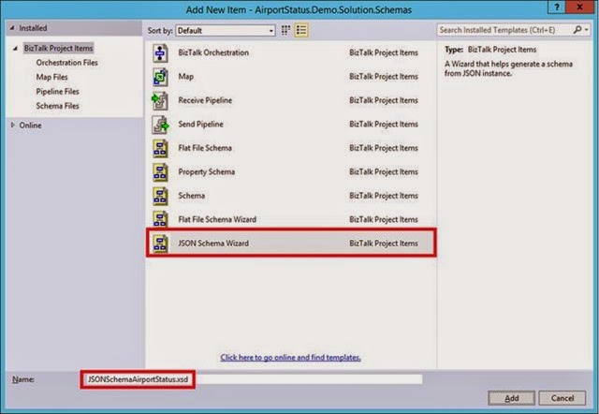Screen dimensions: 599x414
Task: Select Map Files category
Action: coord(52,77)
